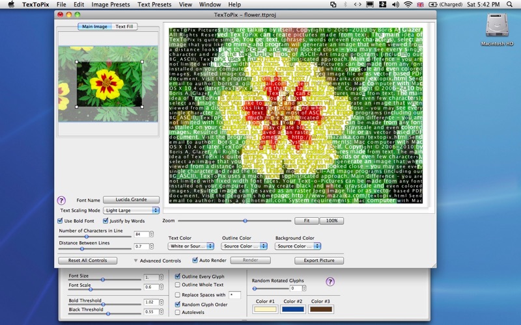Open the Text Color dropdown

(191, 246)
